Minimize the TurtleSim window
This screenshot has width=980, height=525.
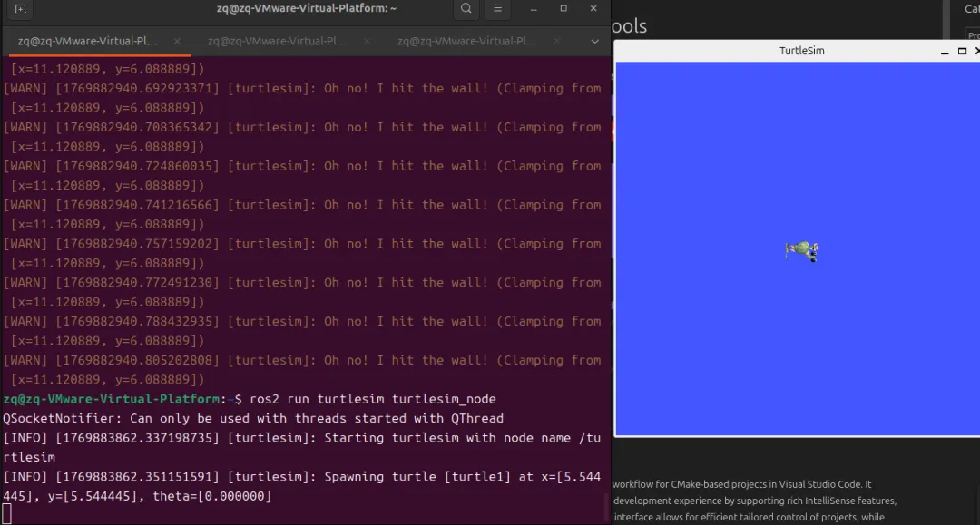(x=945, y=52)
